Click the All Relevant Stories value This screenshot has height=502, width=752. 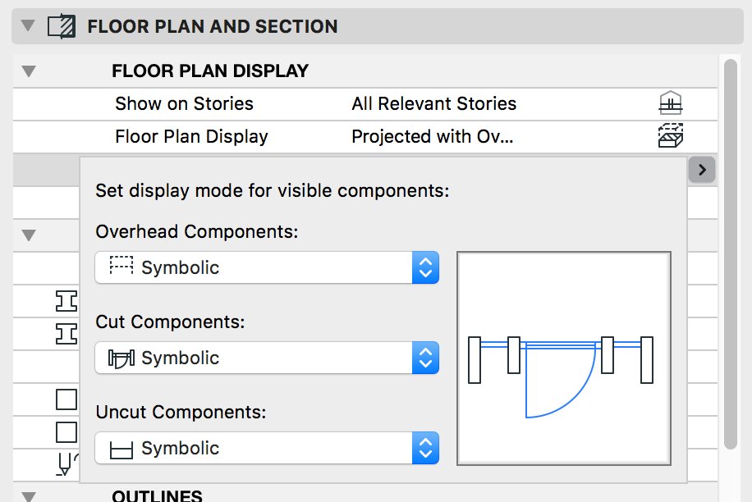coord(434,103)
